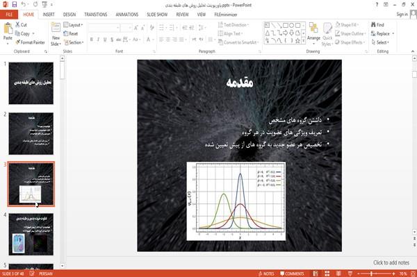Open the FILEminimizer tab
Viewport: 417px width, 277px height.
pyautogui.click(x=226, y=15)
